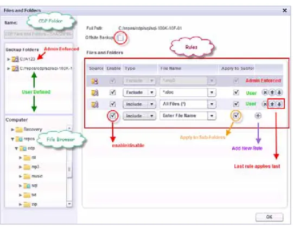Click the sql folder icon in Computer tree

pos(27,186)
